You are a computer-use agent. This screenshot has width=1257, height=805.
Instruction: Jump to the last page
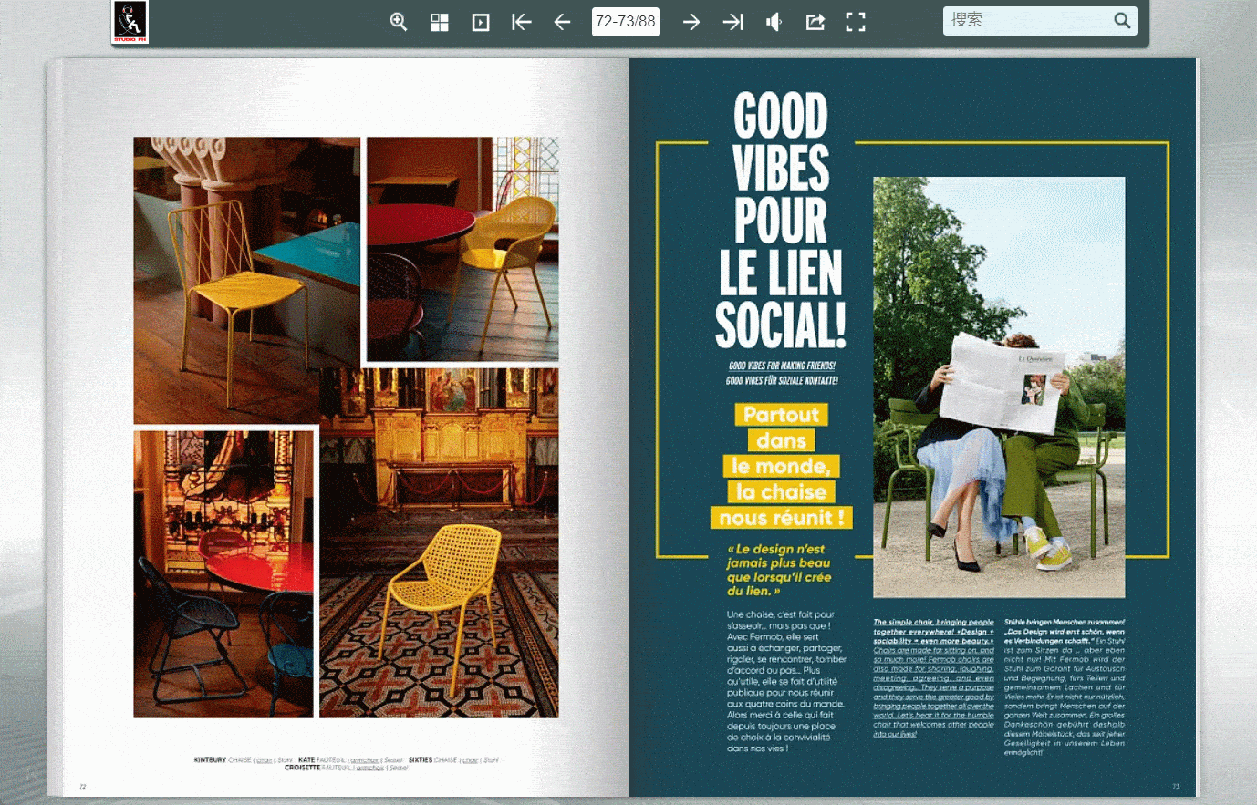733,22
